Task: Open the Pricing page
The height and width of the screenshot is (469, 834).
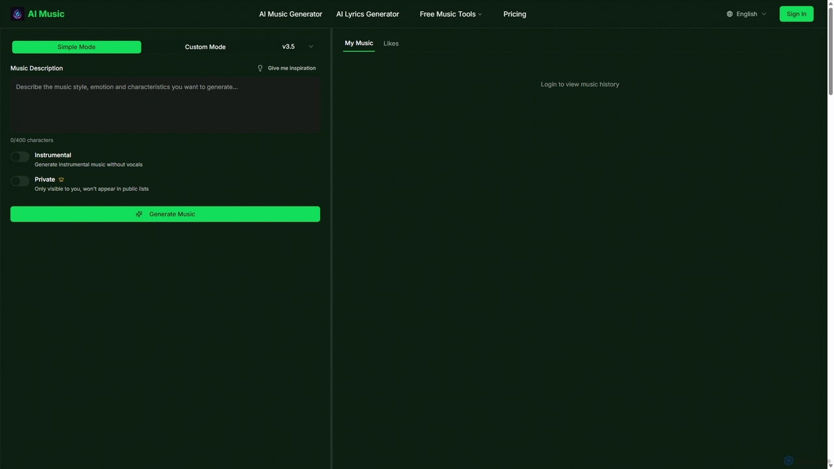Action: click(515, 14)
